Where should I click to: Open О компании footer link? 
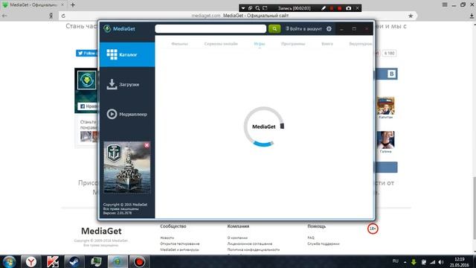tap(237, 237)
